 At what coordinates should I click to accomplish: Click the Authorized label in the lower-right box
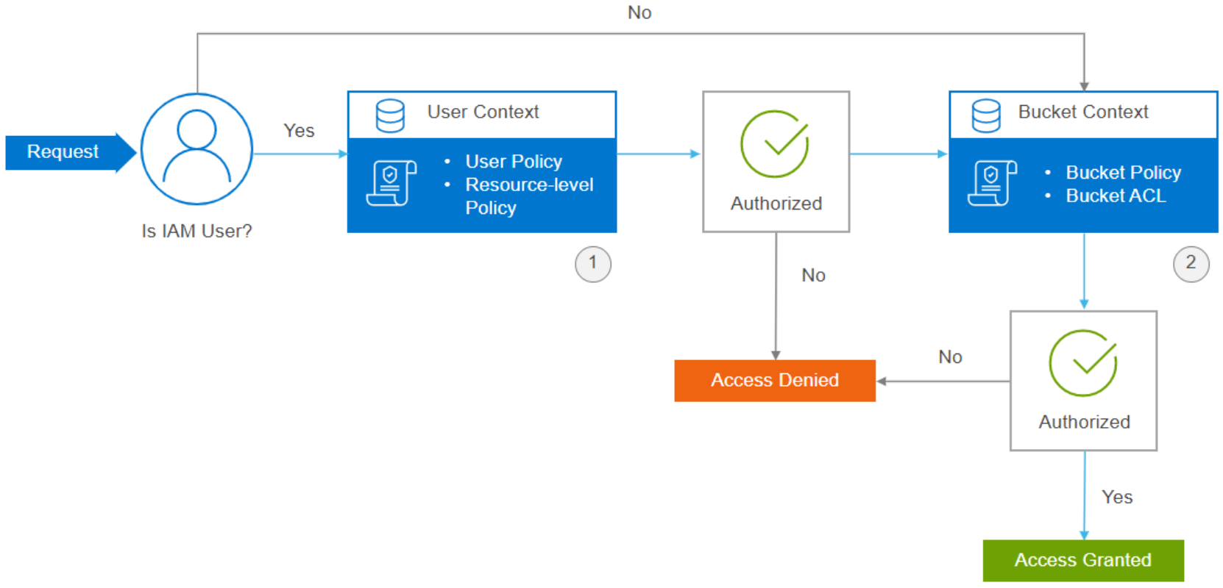pos(1084,422)
